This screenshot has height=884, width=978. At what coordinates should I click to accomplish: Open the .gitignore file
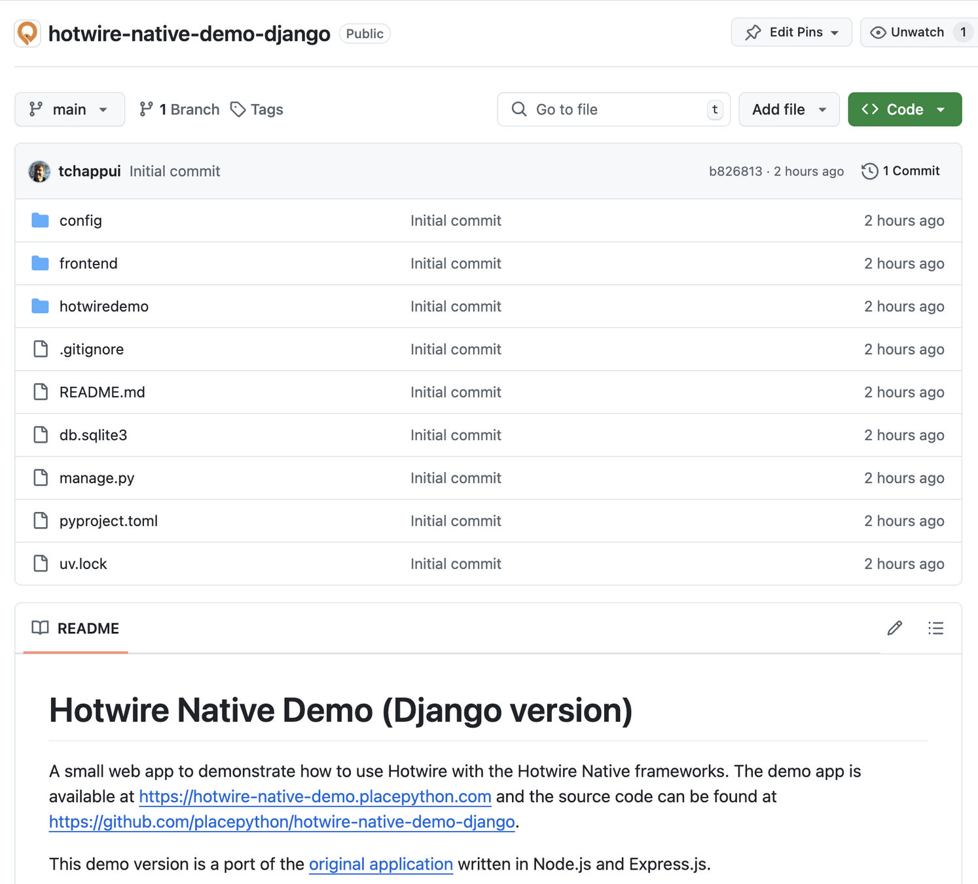(x=92, y=349)
